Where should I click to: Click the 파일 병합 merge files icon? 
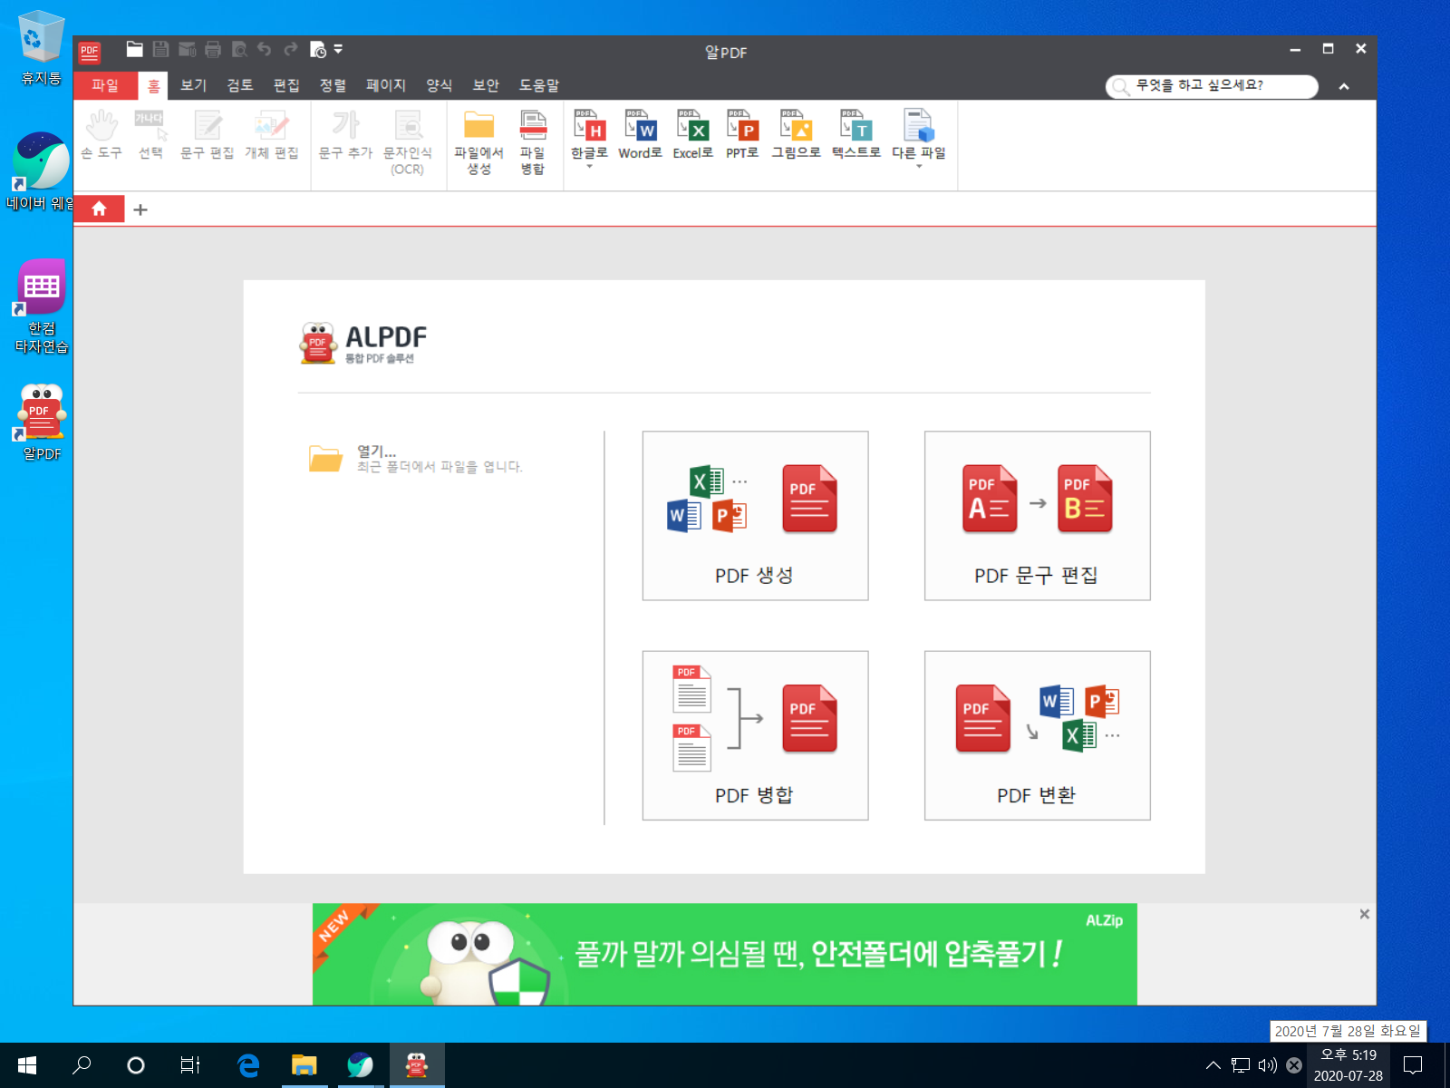(x=533, y=142)
